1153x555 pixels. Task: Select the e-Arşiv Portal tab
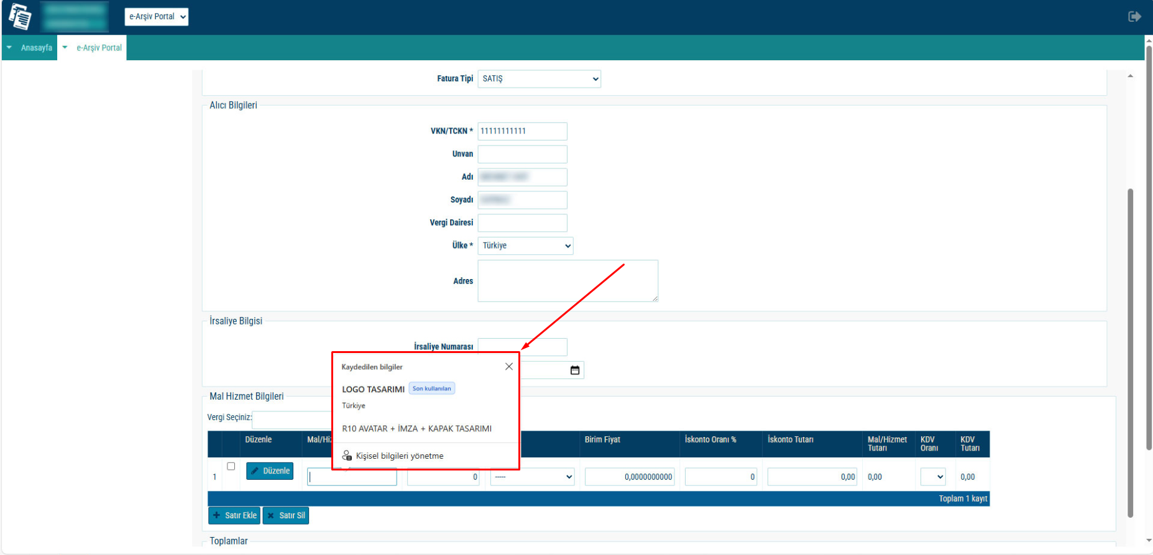coord(99,48)
